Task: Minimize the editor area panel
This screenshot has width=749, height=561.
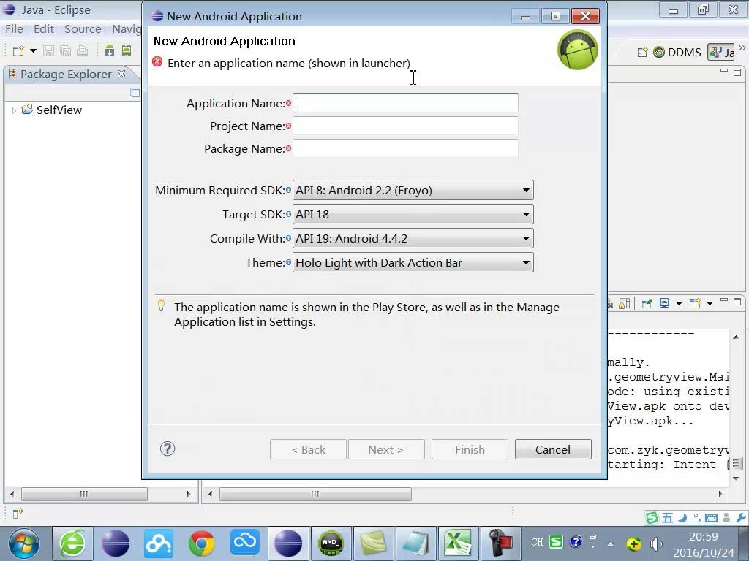Action: 724,71
